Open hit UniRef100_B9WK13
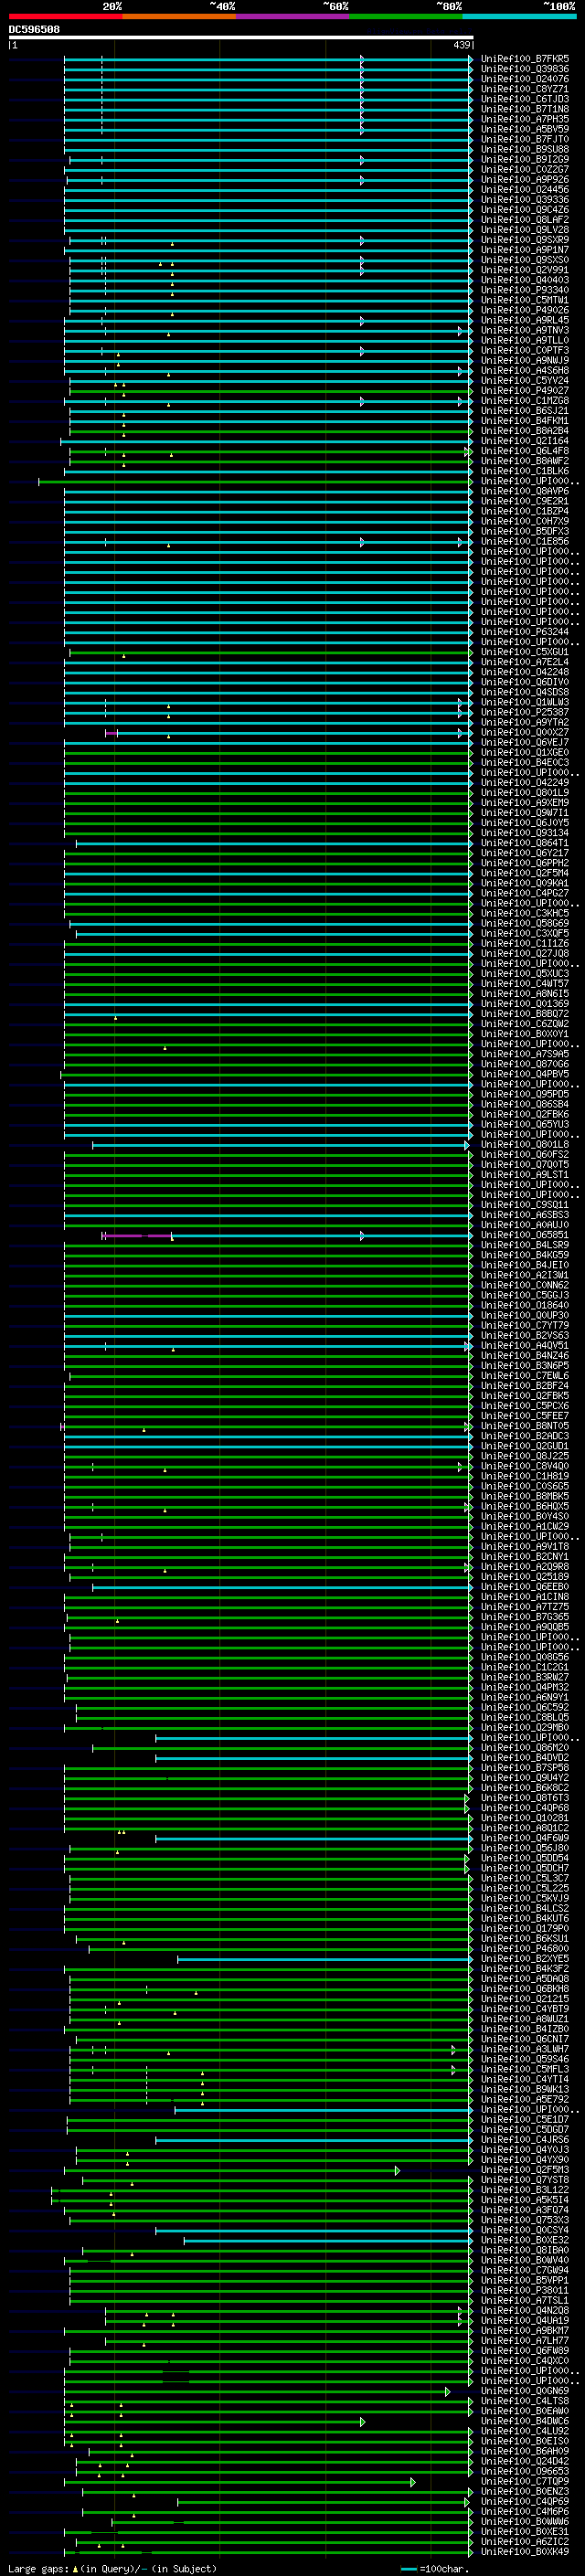The height and width of the screenshot is (2576, 585). [x=525, y=2089]
